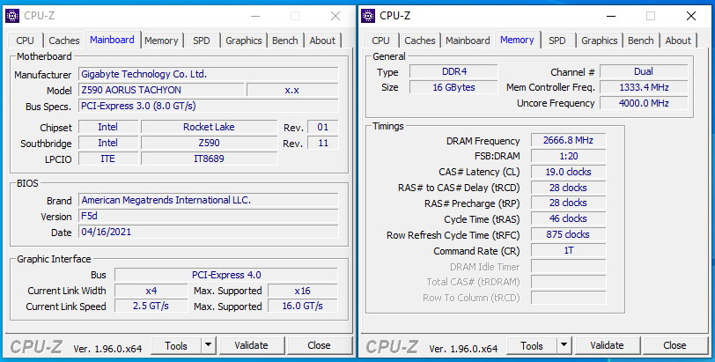The height and width of the screenshot is (362, 715).
Task: Click Current Link Width value x4
Action: tap(151, 291)
